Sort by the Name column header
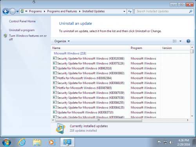The height and width of the screenshot is (147, 196). pyautogui.click(x=90, y=48)
